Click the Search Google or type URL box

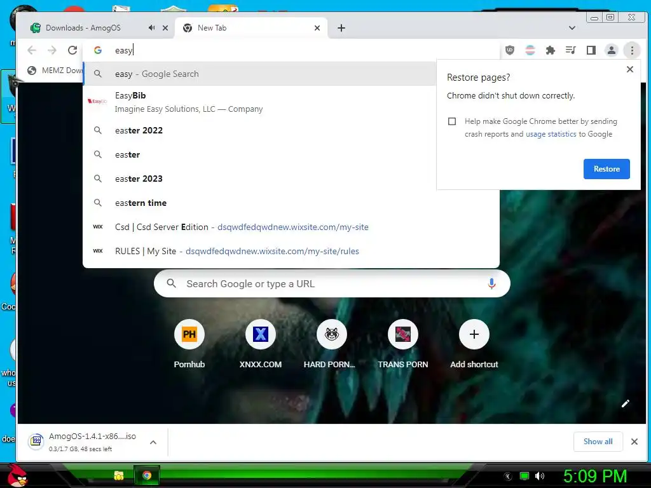[332, 284]
